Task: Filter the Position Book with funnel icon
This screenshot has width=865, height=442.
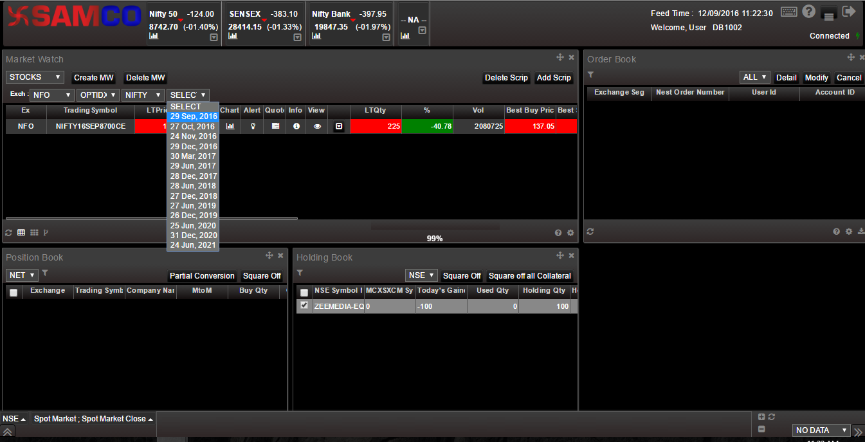Action: pyautogui.click(x=45, y=273)
